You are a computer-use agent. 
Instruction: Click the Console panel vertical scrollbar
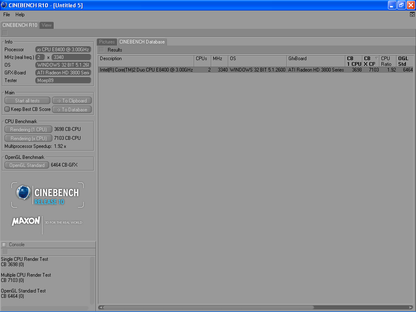coord(92,281)
